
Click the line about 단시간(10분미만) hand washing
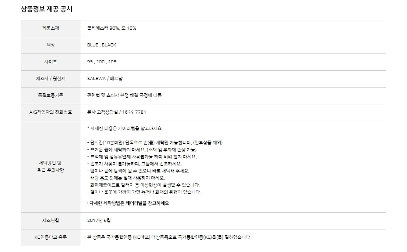tap(155, 142)
